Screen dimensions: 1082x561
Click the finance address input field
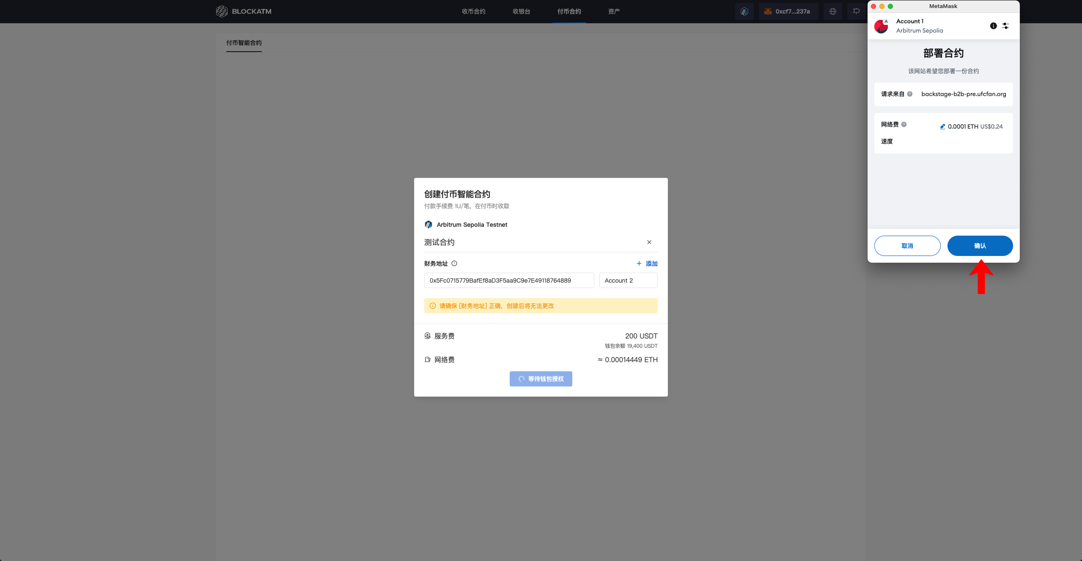(x=509, y=280)
